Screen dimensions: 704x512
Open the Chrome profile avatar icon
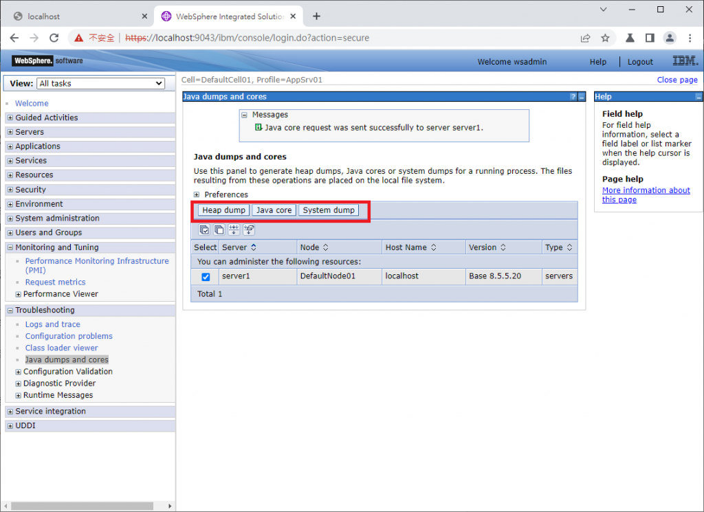pyautogui.click(x=670, y=38)
